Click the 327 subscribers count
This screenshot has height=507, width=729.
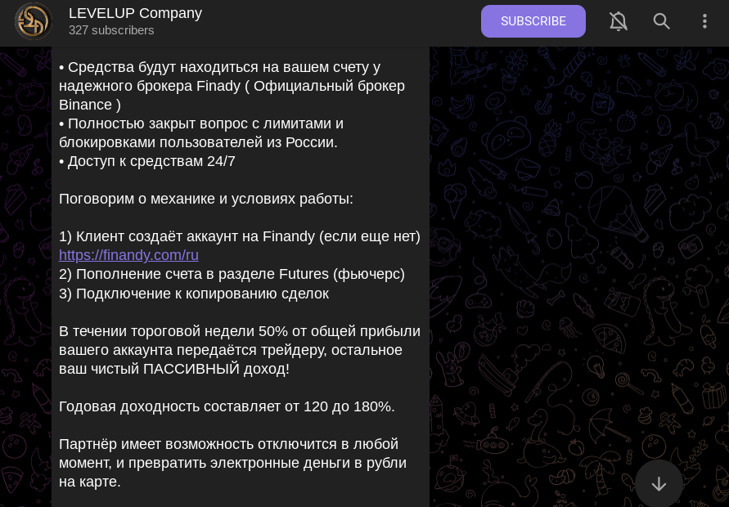(x=111, y=30)
